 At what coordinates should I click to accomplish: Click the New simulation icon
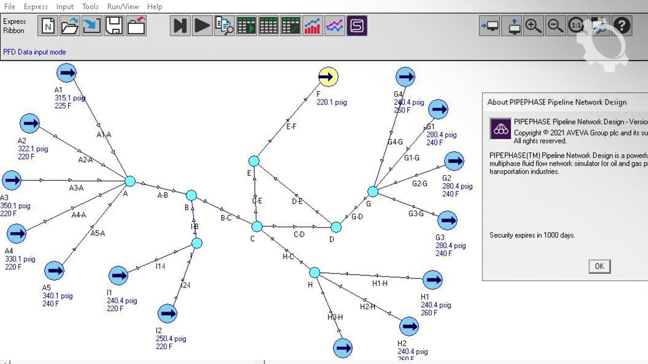pos(48,26)
